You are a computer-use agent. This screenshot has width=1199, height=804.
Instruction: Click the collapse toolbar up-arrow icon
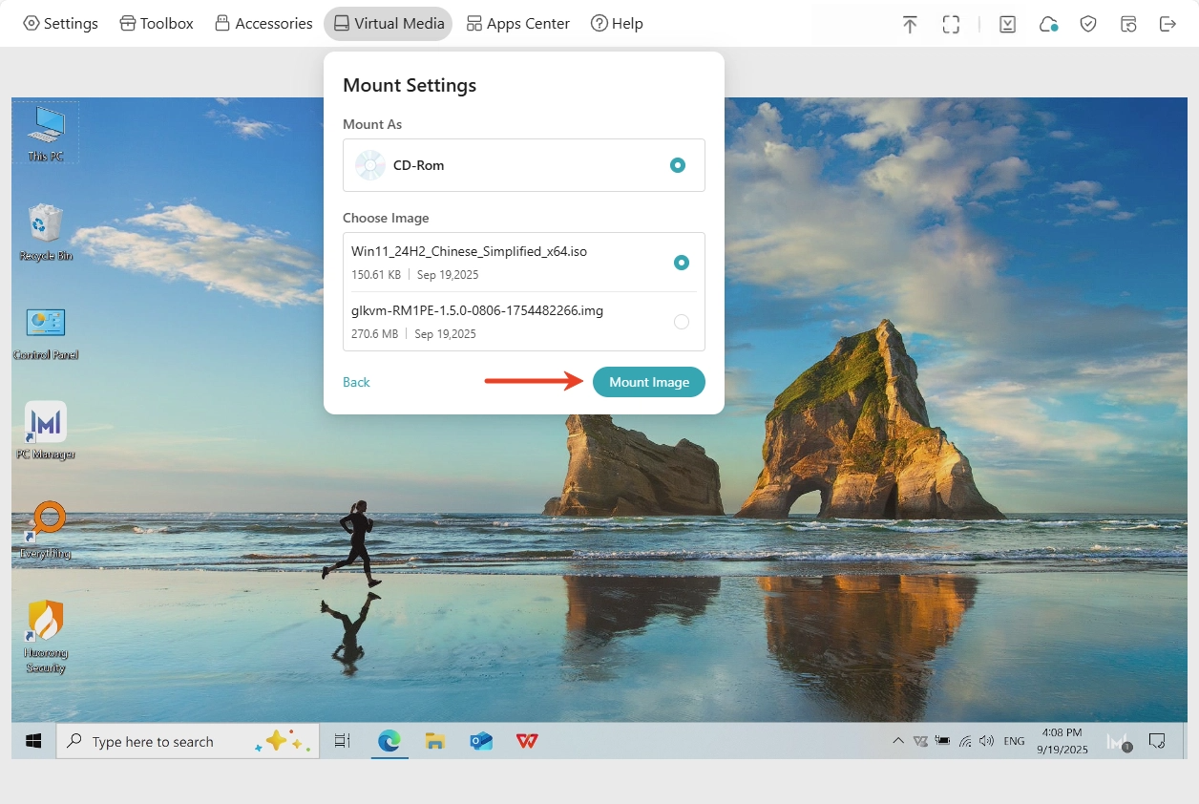tap(910, 24)
